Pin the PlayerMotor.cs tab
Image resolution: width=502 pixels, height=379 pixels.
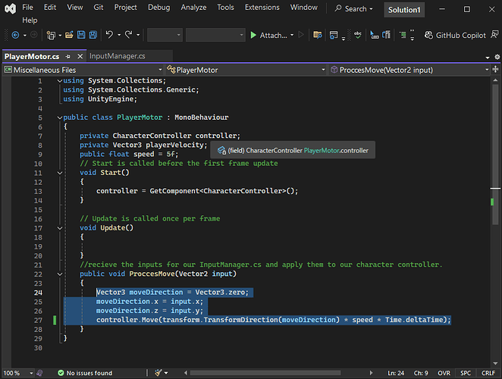click(x=68, y=57)
